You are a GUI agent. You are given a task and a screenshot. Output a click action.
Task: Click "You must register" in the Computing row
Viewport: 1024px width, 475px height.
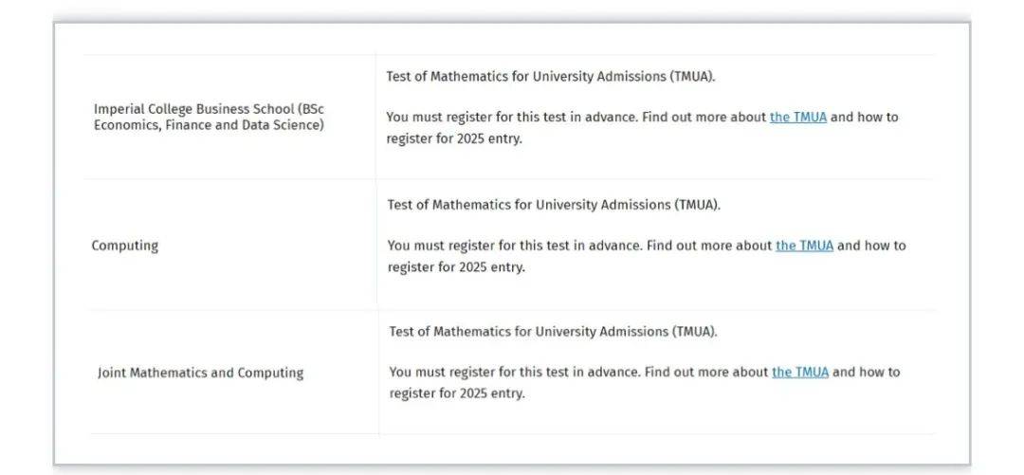pos(440,246)
